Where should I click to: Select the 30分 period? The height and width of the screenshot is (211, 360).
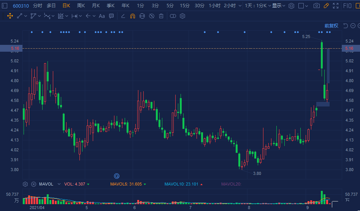200,6
